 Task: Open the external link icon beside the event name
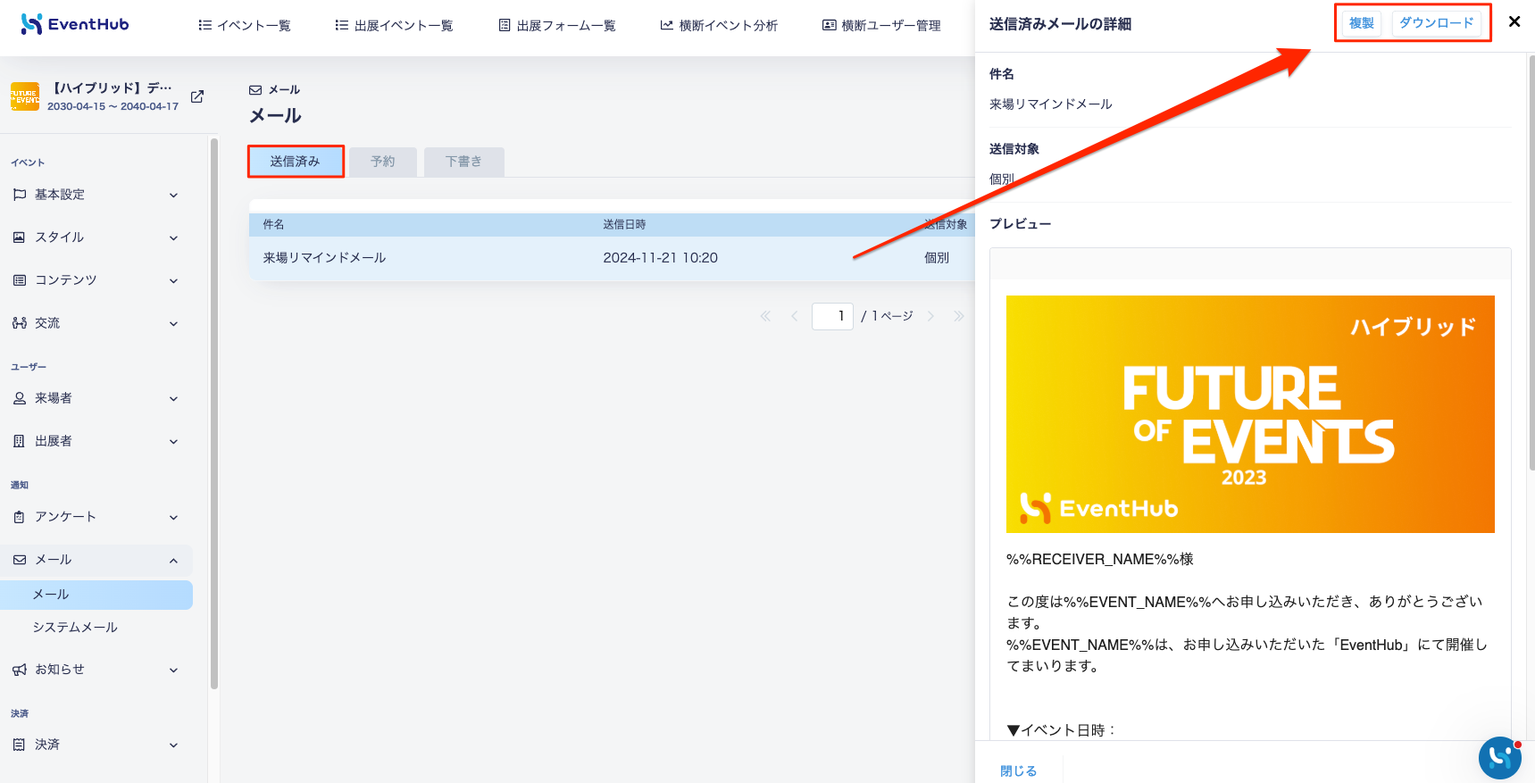coord(197,96)
